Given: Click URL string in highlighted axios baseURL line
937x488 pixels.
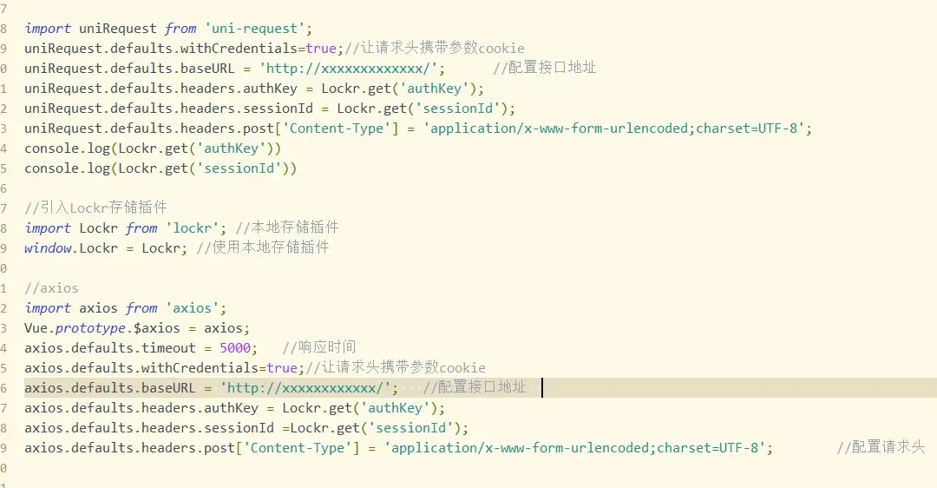Looking at the screenshot, I should (310, 388).
